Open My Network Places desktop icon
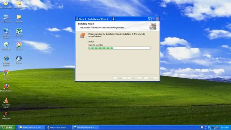 point(6,33)
